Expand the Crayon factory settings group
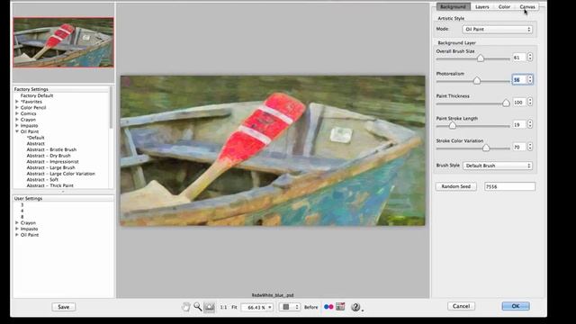The width and height of the screenshot is (576, 324). pyautogui.click(x=17, y=120)
